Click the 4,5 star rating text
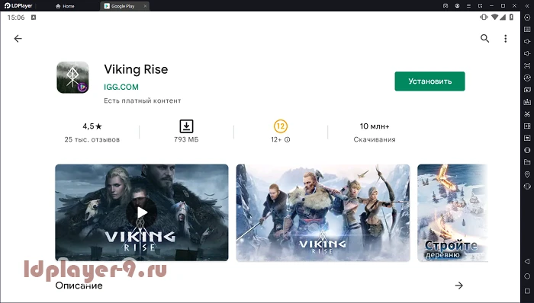 92,126
